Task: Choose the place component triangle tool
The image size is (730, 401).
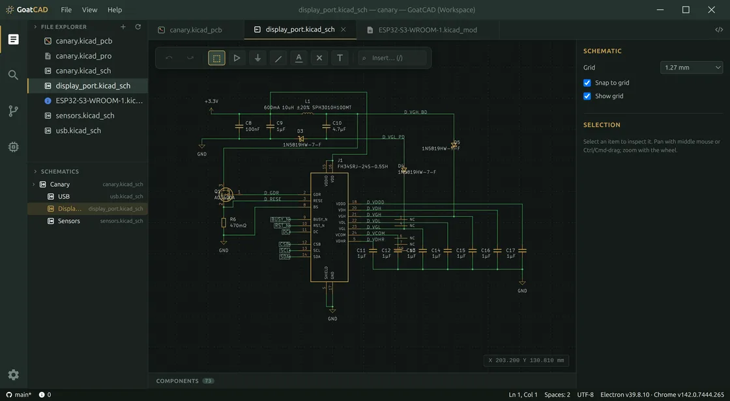Action: pos(237,58)
